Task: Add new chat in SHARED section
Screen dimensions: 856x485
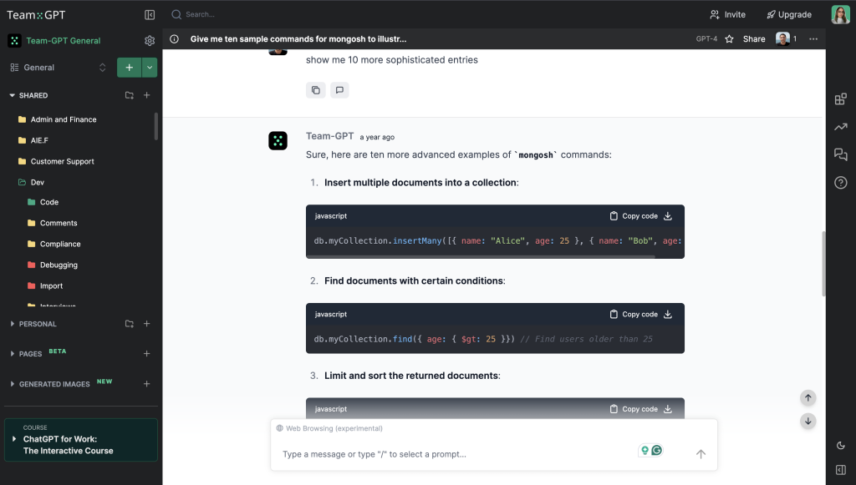Action: (147, 95)
